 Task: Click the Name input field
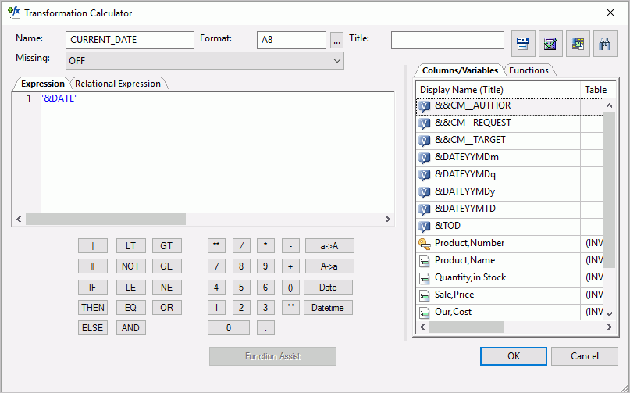pyautogui.click(x=130, y=40)
